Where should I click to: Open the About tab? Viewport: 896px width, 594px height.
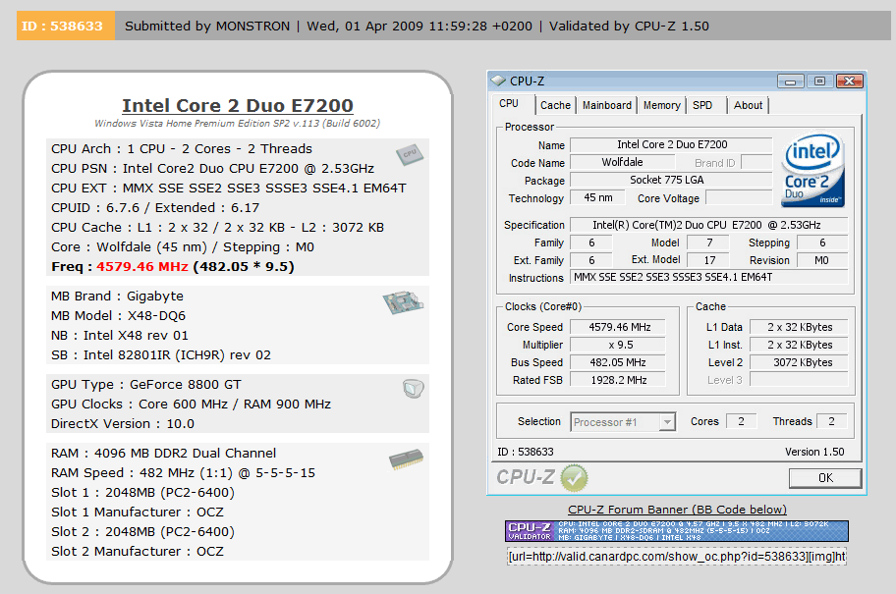[x=748, y=105]
